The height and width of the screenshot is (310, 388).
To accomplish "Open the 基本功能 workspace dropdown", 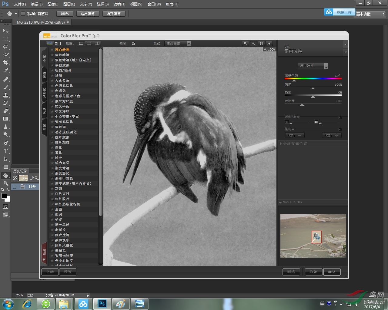I will click(x=370, y=14).
